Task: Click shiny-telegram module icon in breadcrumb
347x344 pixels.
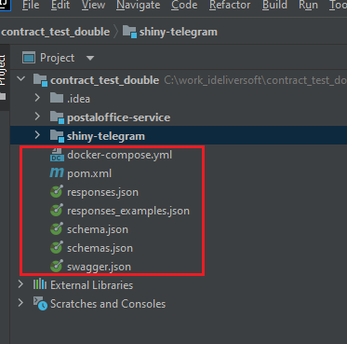Action: tap(129, 32)
